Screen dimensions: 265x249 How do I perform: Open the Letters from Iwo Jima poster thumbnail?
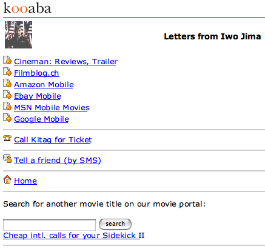[x=18, y=35]
